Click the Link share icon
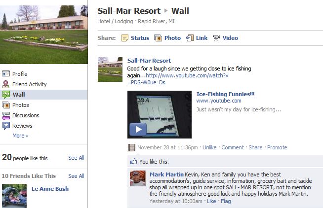323x208 pixels. pyautogui.click(x=190, y=38)
